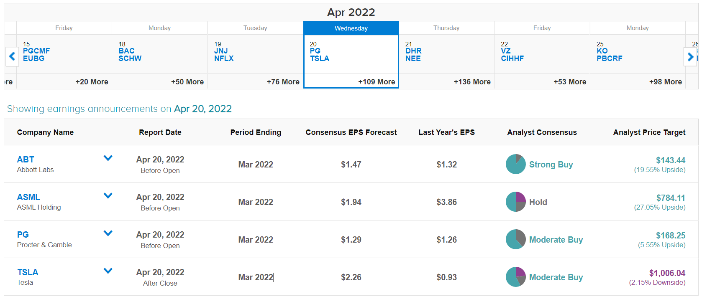The width and height of the screenshot is (702, 299).
Task: Click the $1,006.04 TSLA price target
Action: coord(667,273)
